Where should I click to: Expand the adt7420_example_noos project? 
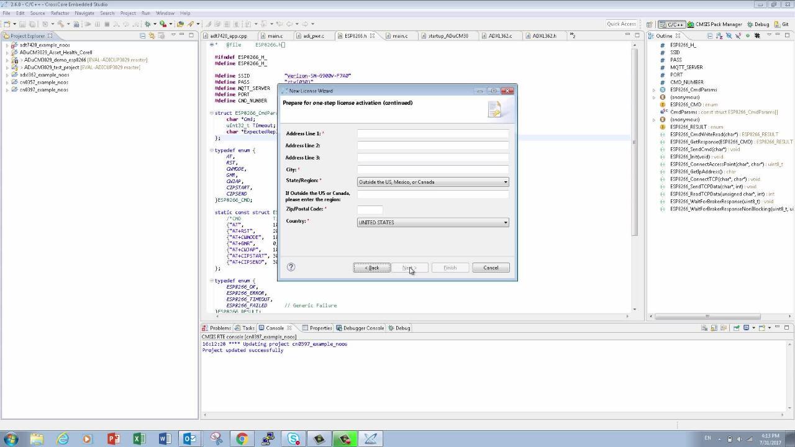[x=7, y=45]
